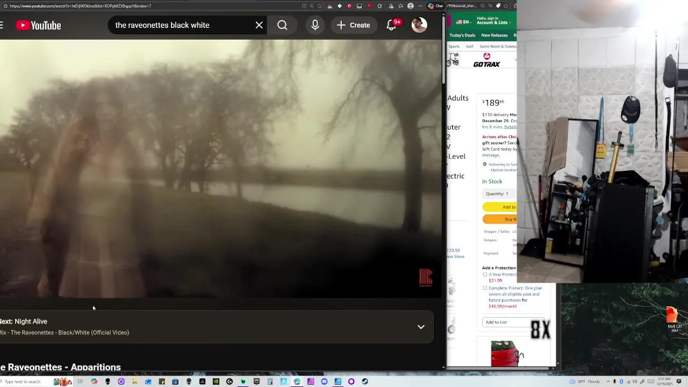This screenshot has height=387, width=688.
Task: Clear the YouTube search text with X
Action: click(259, 25)
